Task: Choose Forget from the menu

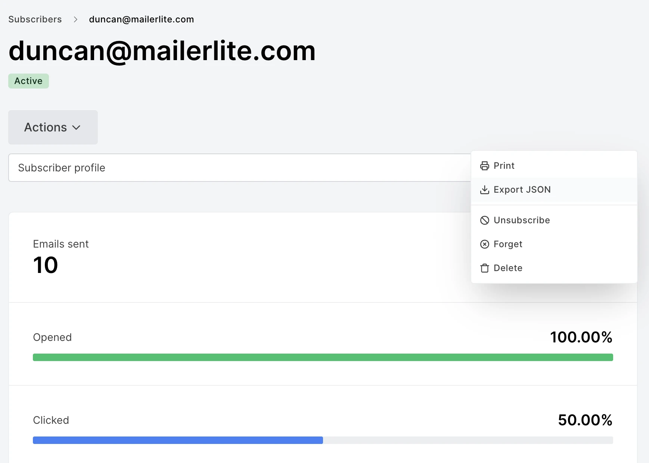Action: coord(507,244)
